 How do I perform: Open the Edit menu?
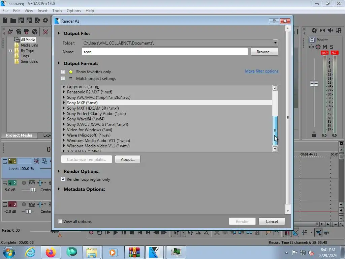pyautogui.click(x=17, y=10)
